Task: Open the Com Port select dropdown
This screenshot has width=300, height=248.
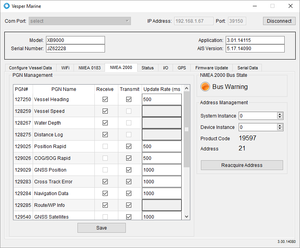Action: (x=80, y=21)
